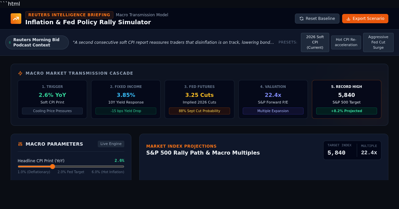Click the Headline CPI Print (YoY) label
This screenshot has width=399, height=209.
[x=41, y=161]
